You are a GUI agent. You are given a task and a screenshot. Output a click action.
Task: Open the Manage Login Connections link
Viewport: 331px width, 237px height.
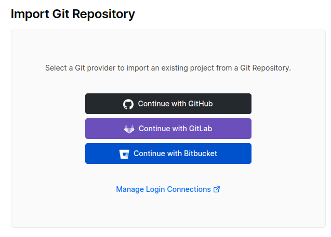pyautogui.click(x=163, y=189)
